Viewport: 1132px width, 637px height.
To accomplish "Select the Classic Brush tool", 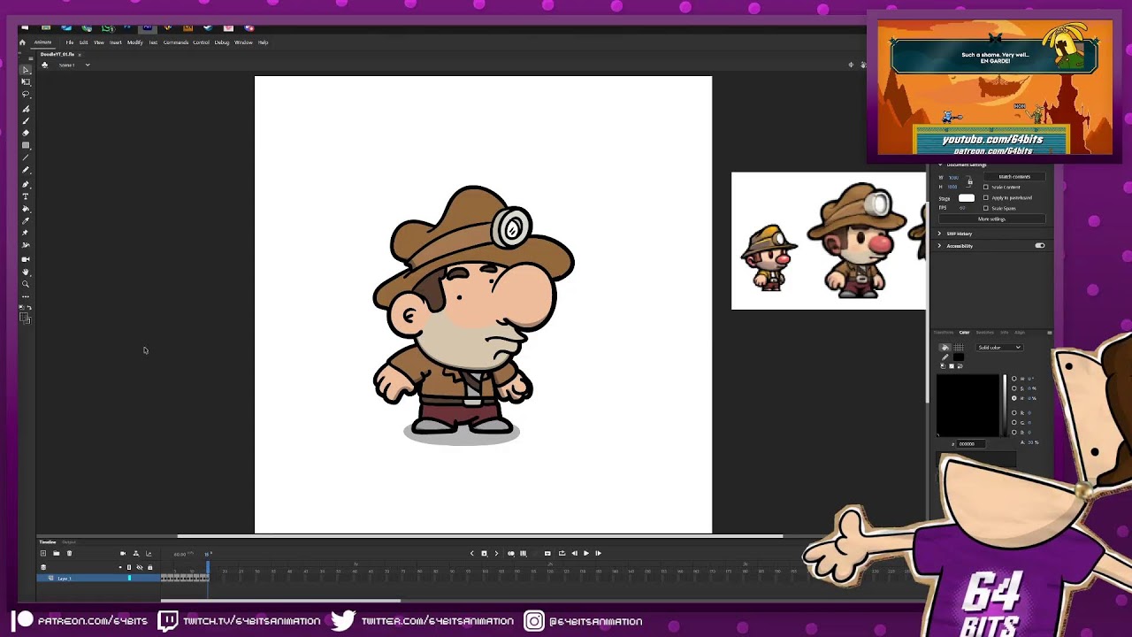I will pos(26,120).
